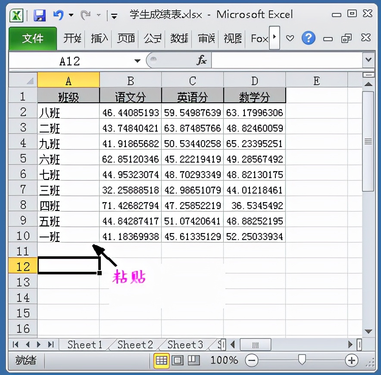Zoom out with the minus button
Viewport: 381px width, 375px height.
[x=252, y=361]
